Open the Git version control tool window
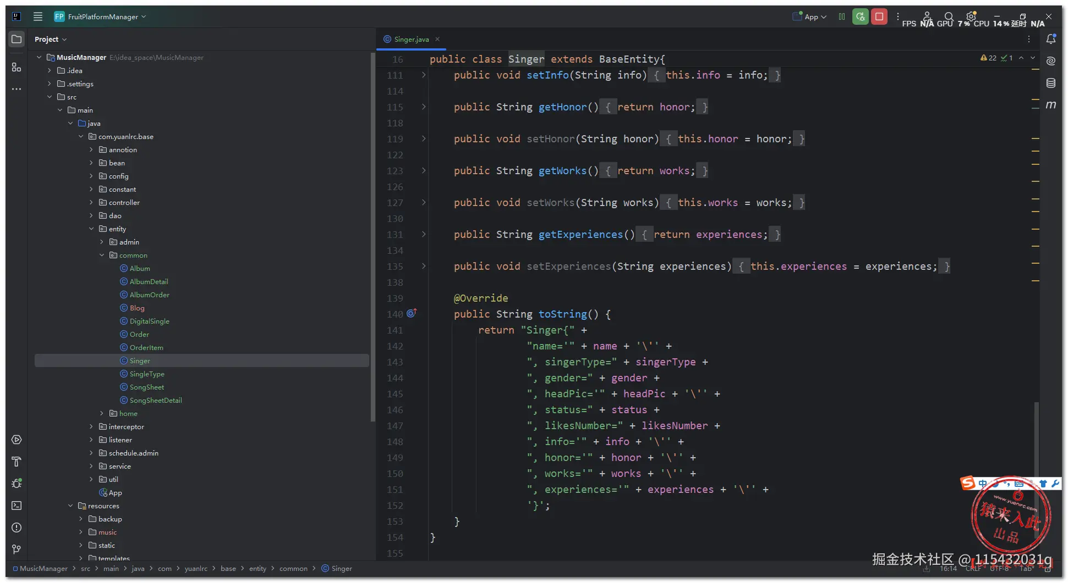The image size is (1068, 583). coord(17,549)
